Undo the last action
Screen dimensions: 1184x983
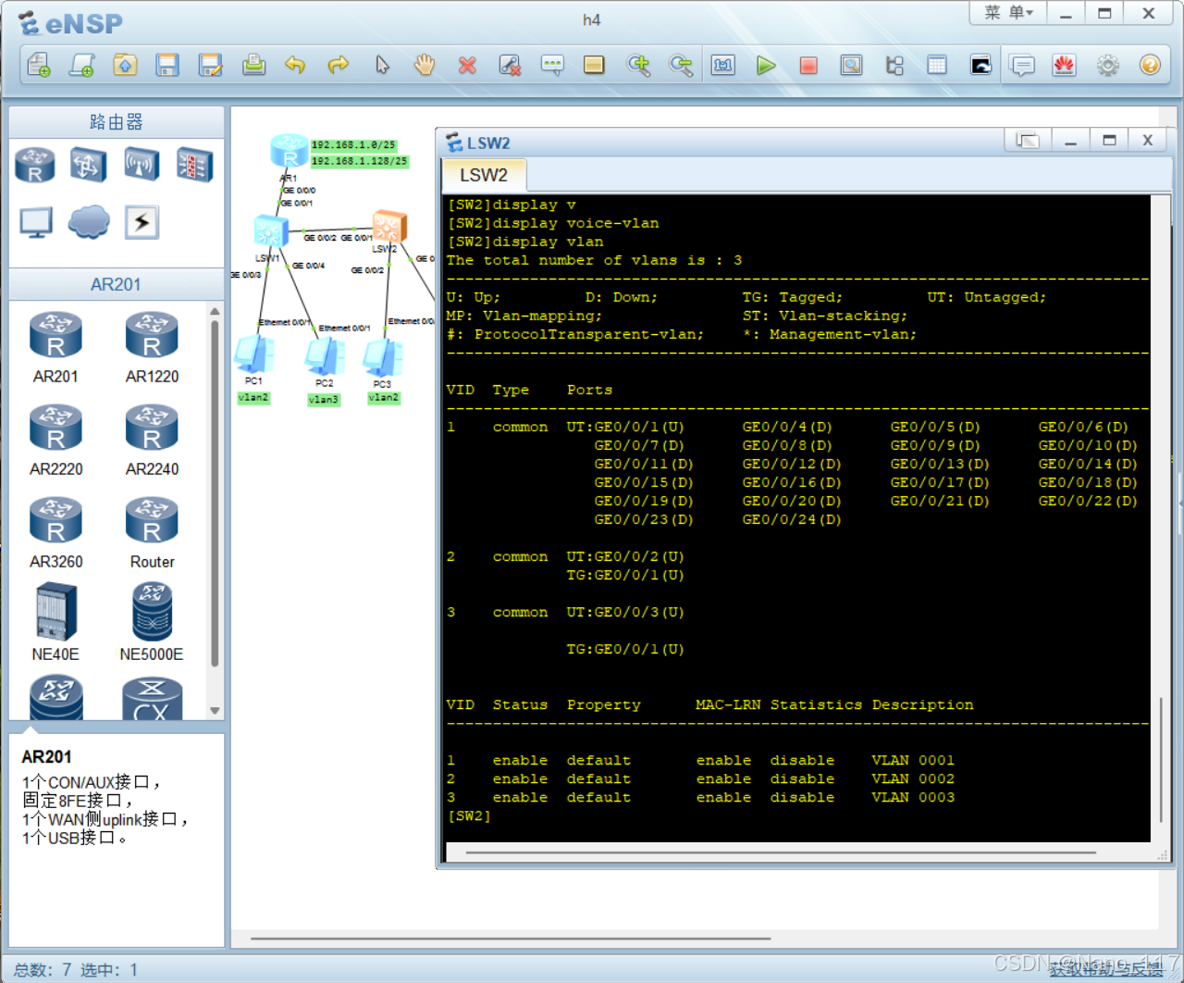[295, 65]
